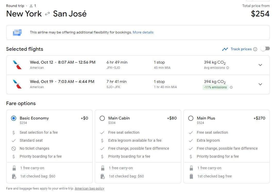Click dollar icon beside Basic Economy Priority boarding
The width and height of the screenshot is (275, 195).
[14, 157]
